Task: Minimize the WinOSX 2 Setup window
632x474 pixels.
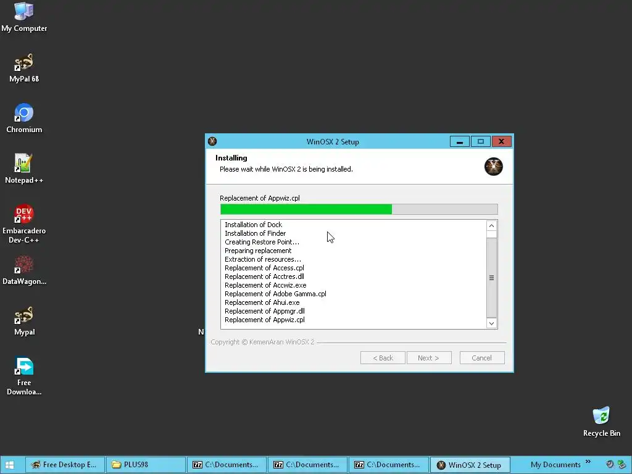Action: click(x=459, y=141)
